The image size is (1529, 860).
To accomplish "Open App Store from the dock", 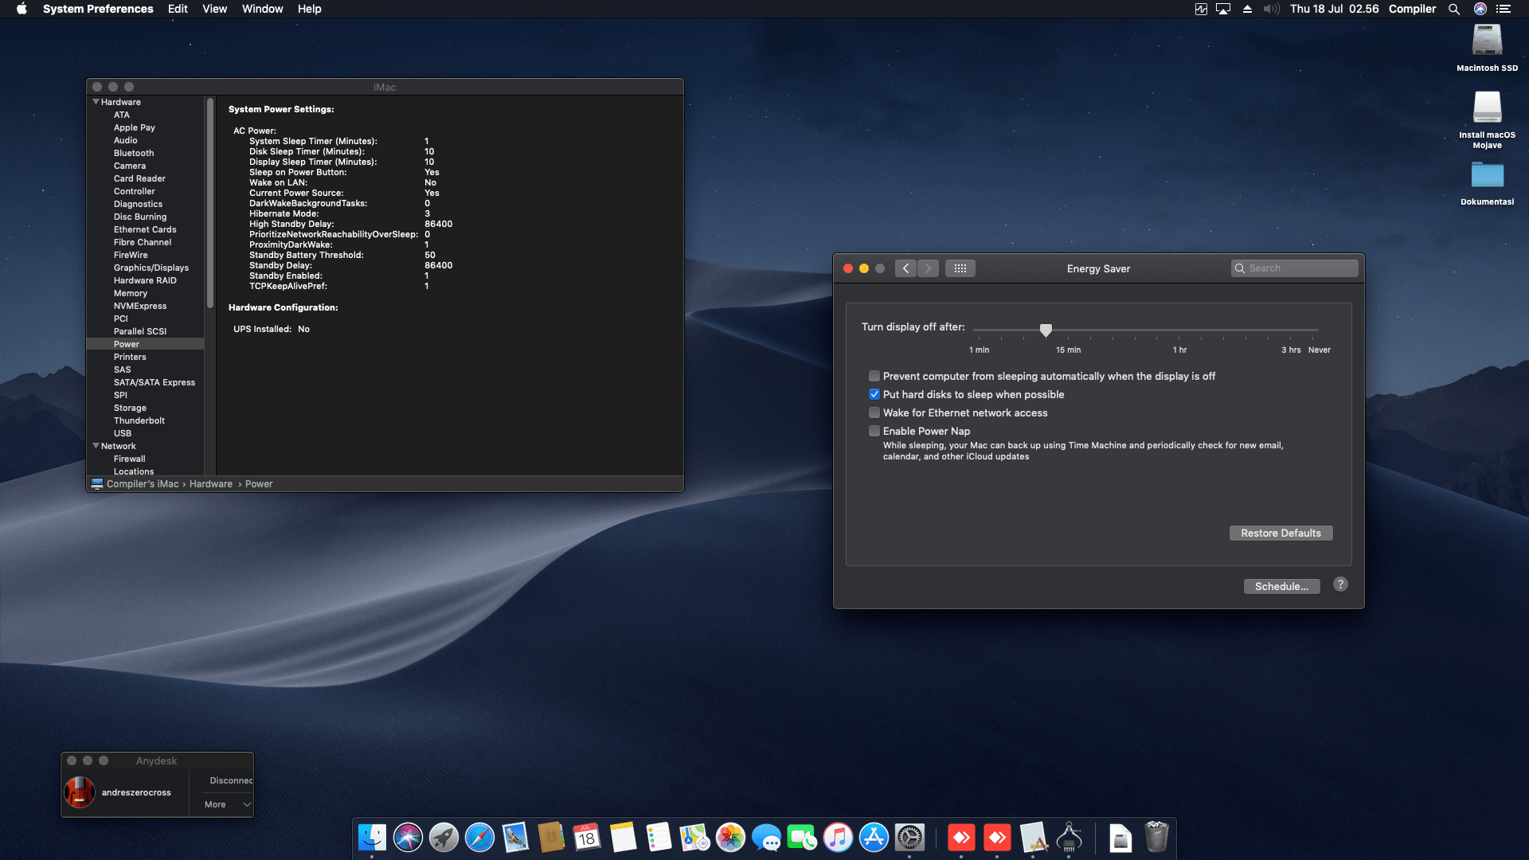I will 874,838.
